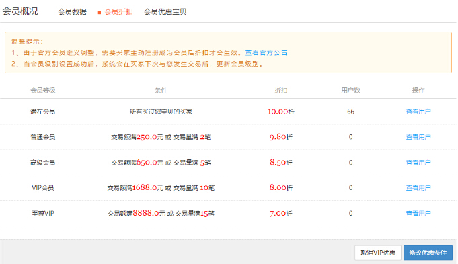458x264 pixels.
Task: Click the 会员概况 heading
Action: pos(20,11)
